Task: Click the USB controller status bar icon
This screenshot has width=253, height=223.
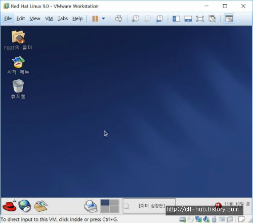Action: [x=214, y=219]
